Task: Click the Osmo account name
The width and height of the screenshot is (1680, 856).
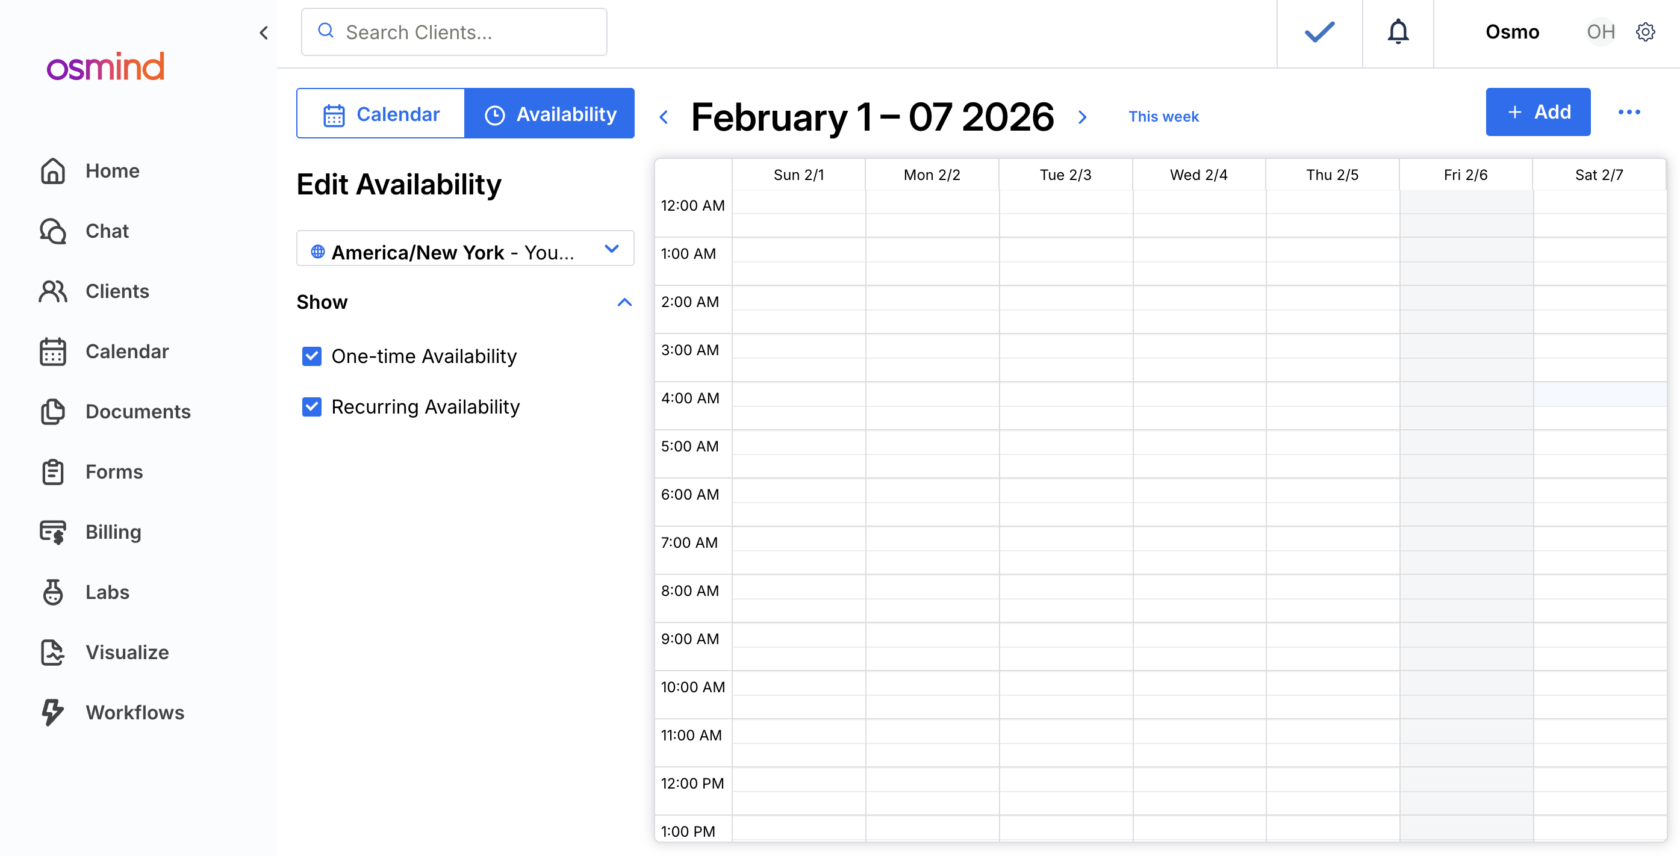Action: 1513,32
